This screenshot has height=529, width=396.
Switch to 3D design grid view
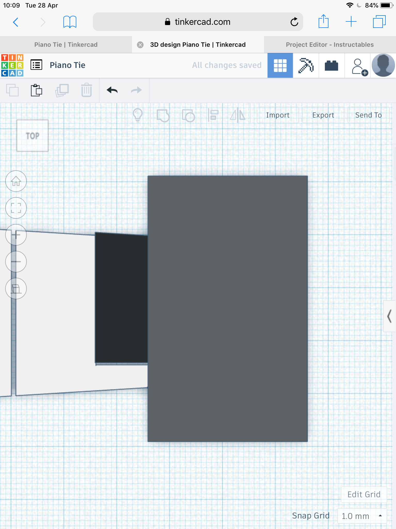pyautogui.click(x=280, y=65)
